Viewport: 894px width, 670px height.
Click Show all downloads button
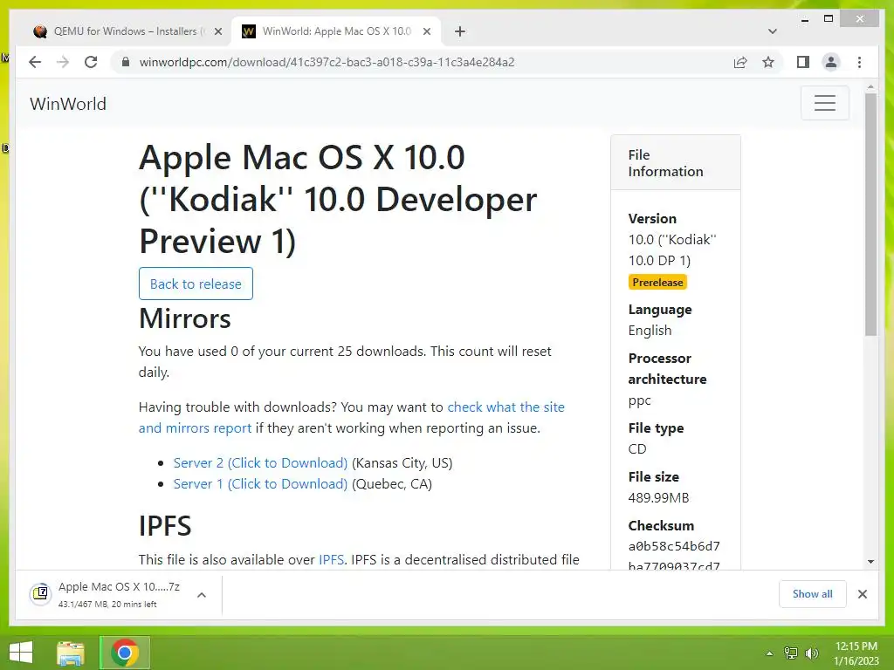[x=813, y=593]
